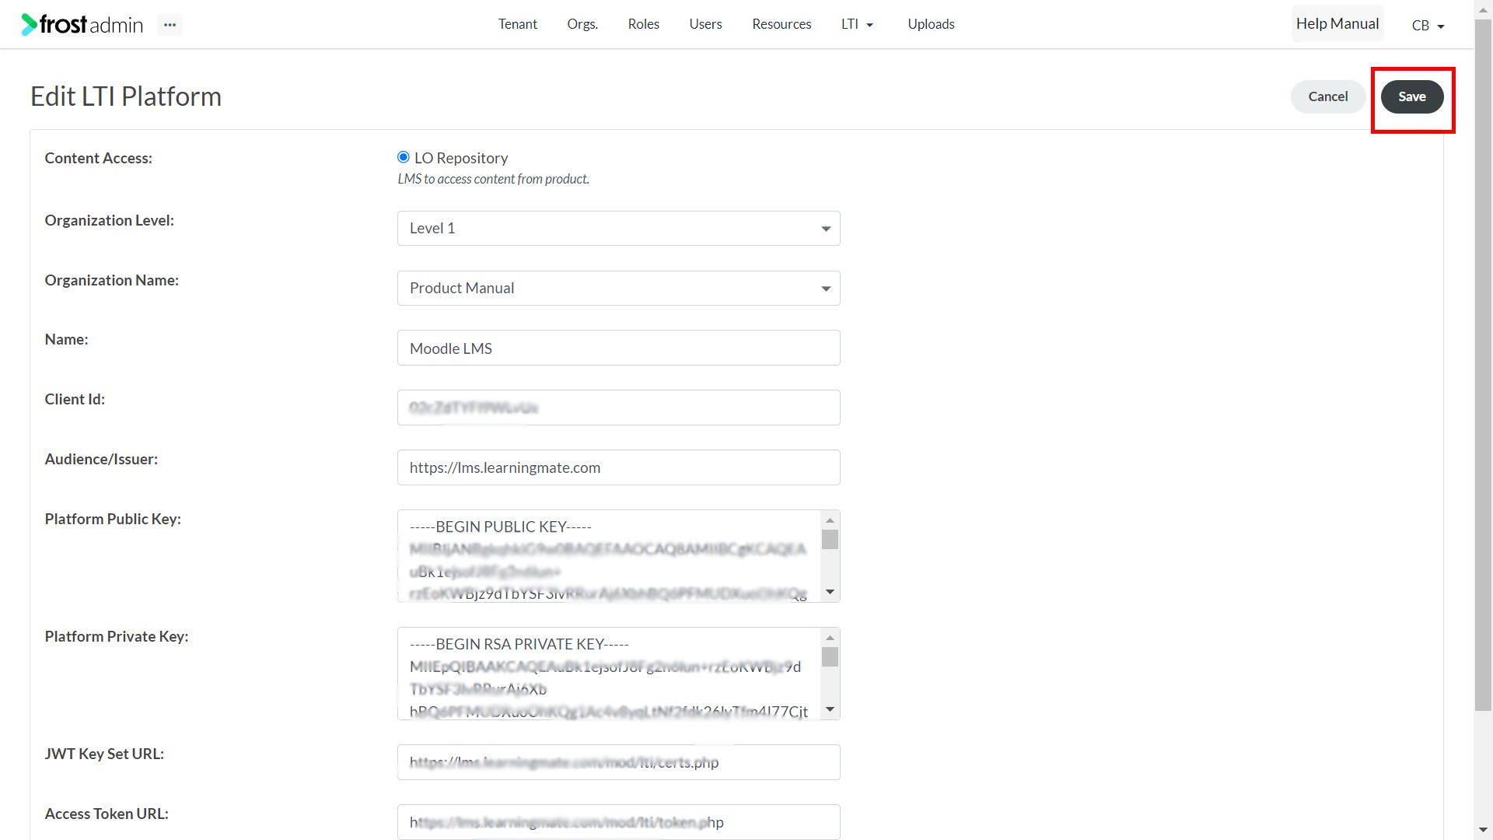Click the Public Key textarea scrollbar thumb
The height and width of the screenshot is (840, 1493).
pos(830,539)
